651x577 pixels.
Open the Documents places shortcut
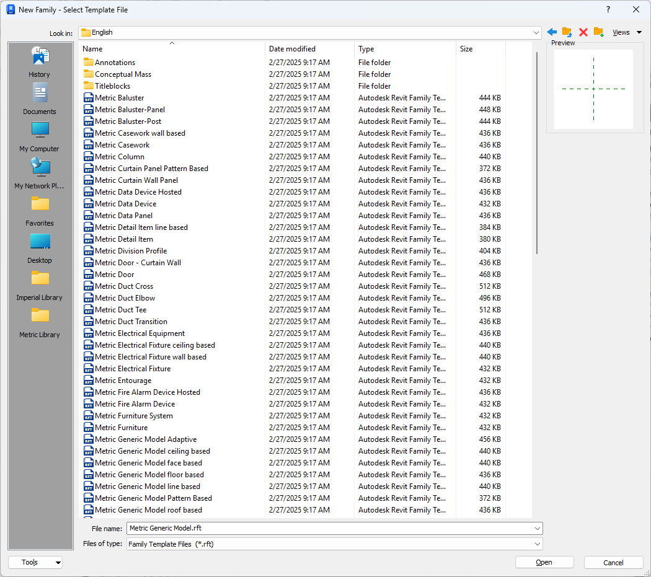[40, 99]
